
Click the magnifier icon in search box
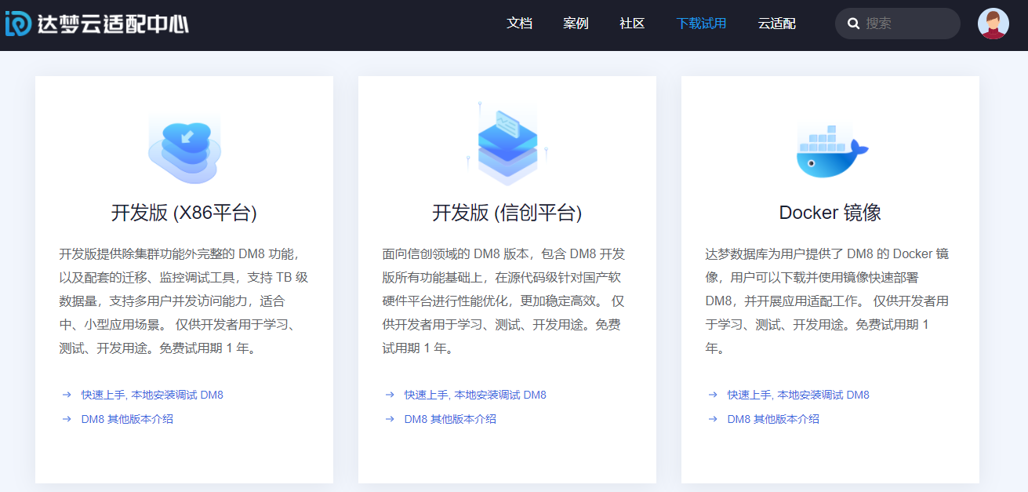coord(854,24)
